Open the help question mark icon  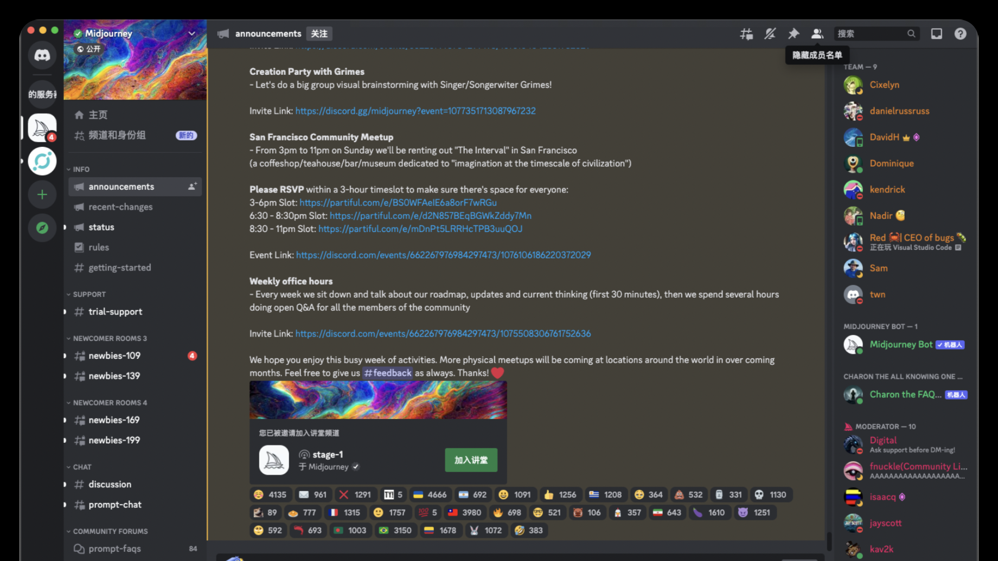(x=961, y=34)
